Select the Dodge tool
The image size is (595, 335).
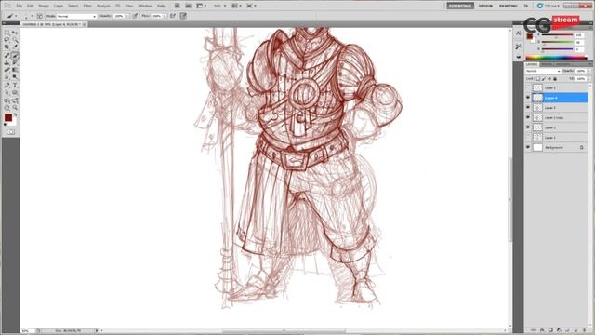(x=15, y=77)
